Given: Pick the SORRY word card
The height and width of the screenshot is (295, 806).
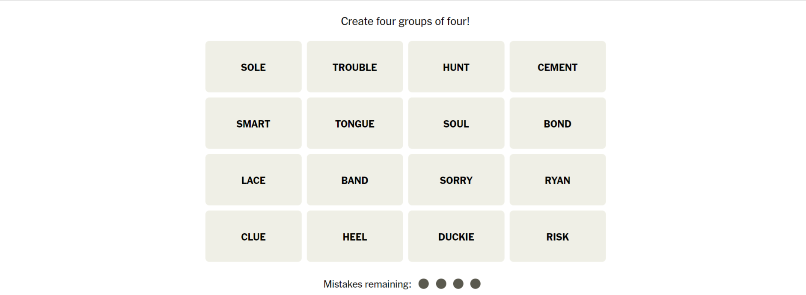Looking at the screenshot, I should pyautogui.click(x=456, y=180).
